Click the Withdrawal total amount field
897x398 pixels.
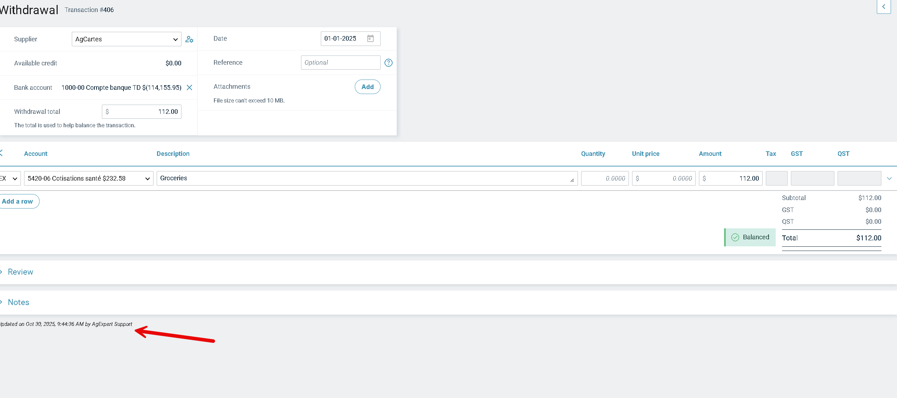(x=141, y=112)
